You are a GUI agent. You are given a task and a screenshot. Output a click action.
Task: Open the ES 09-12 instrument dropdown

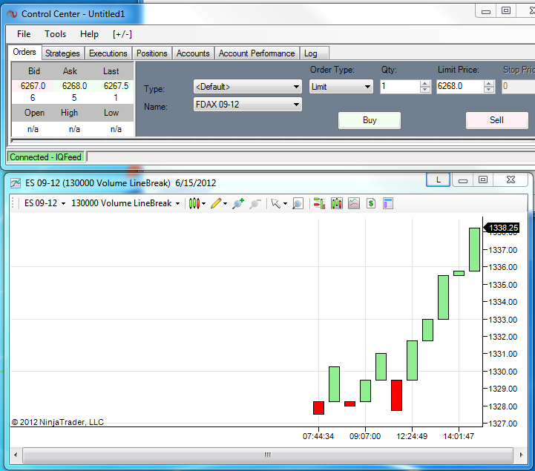[45, 204]
